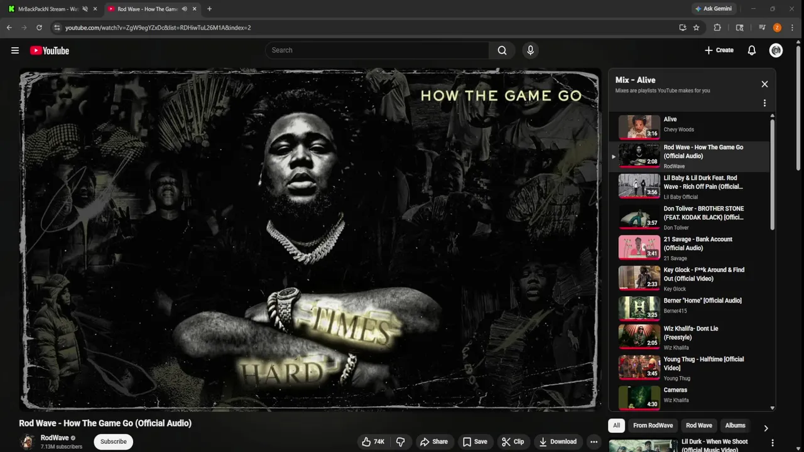Click the video title text
Screen dimensions: 804x452
(106, 423)
